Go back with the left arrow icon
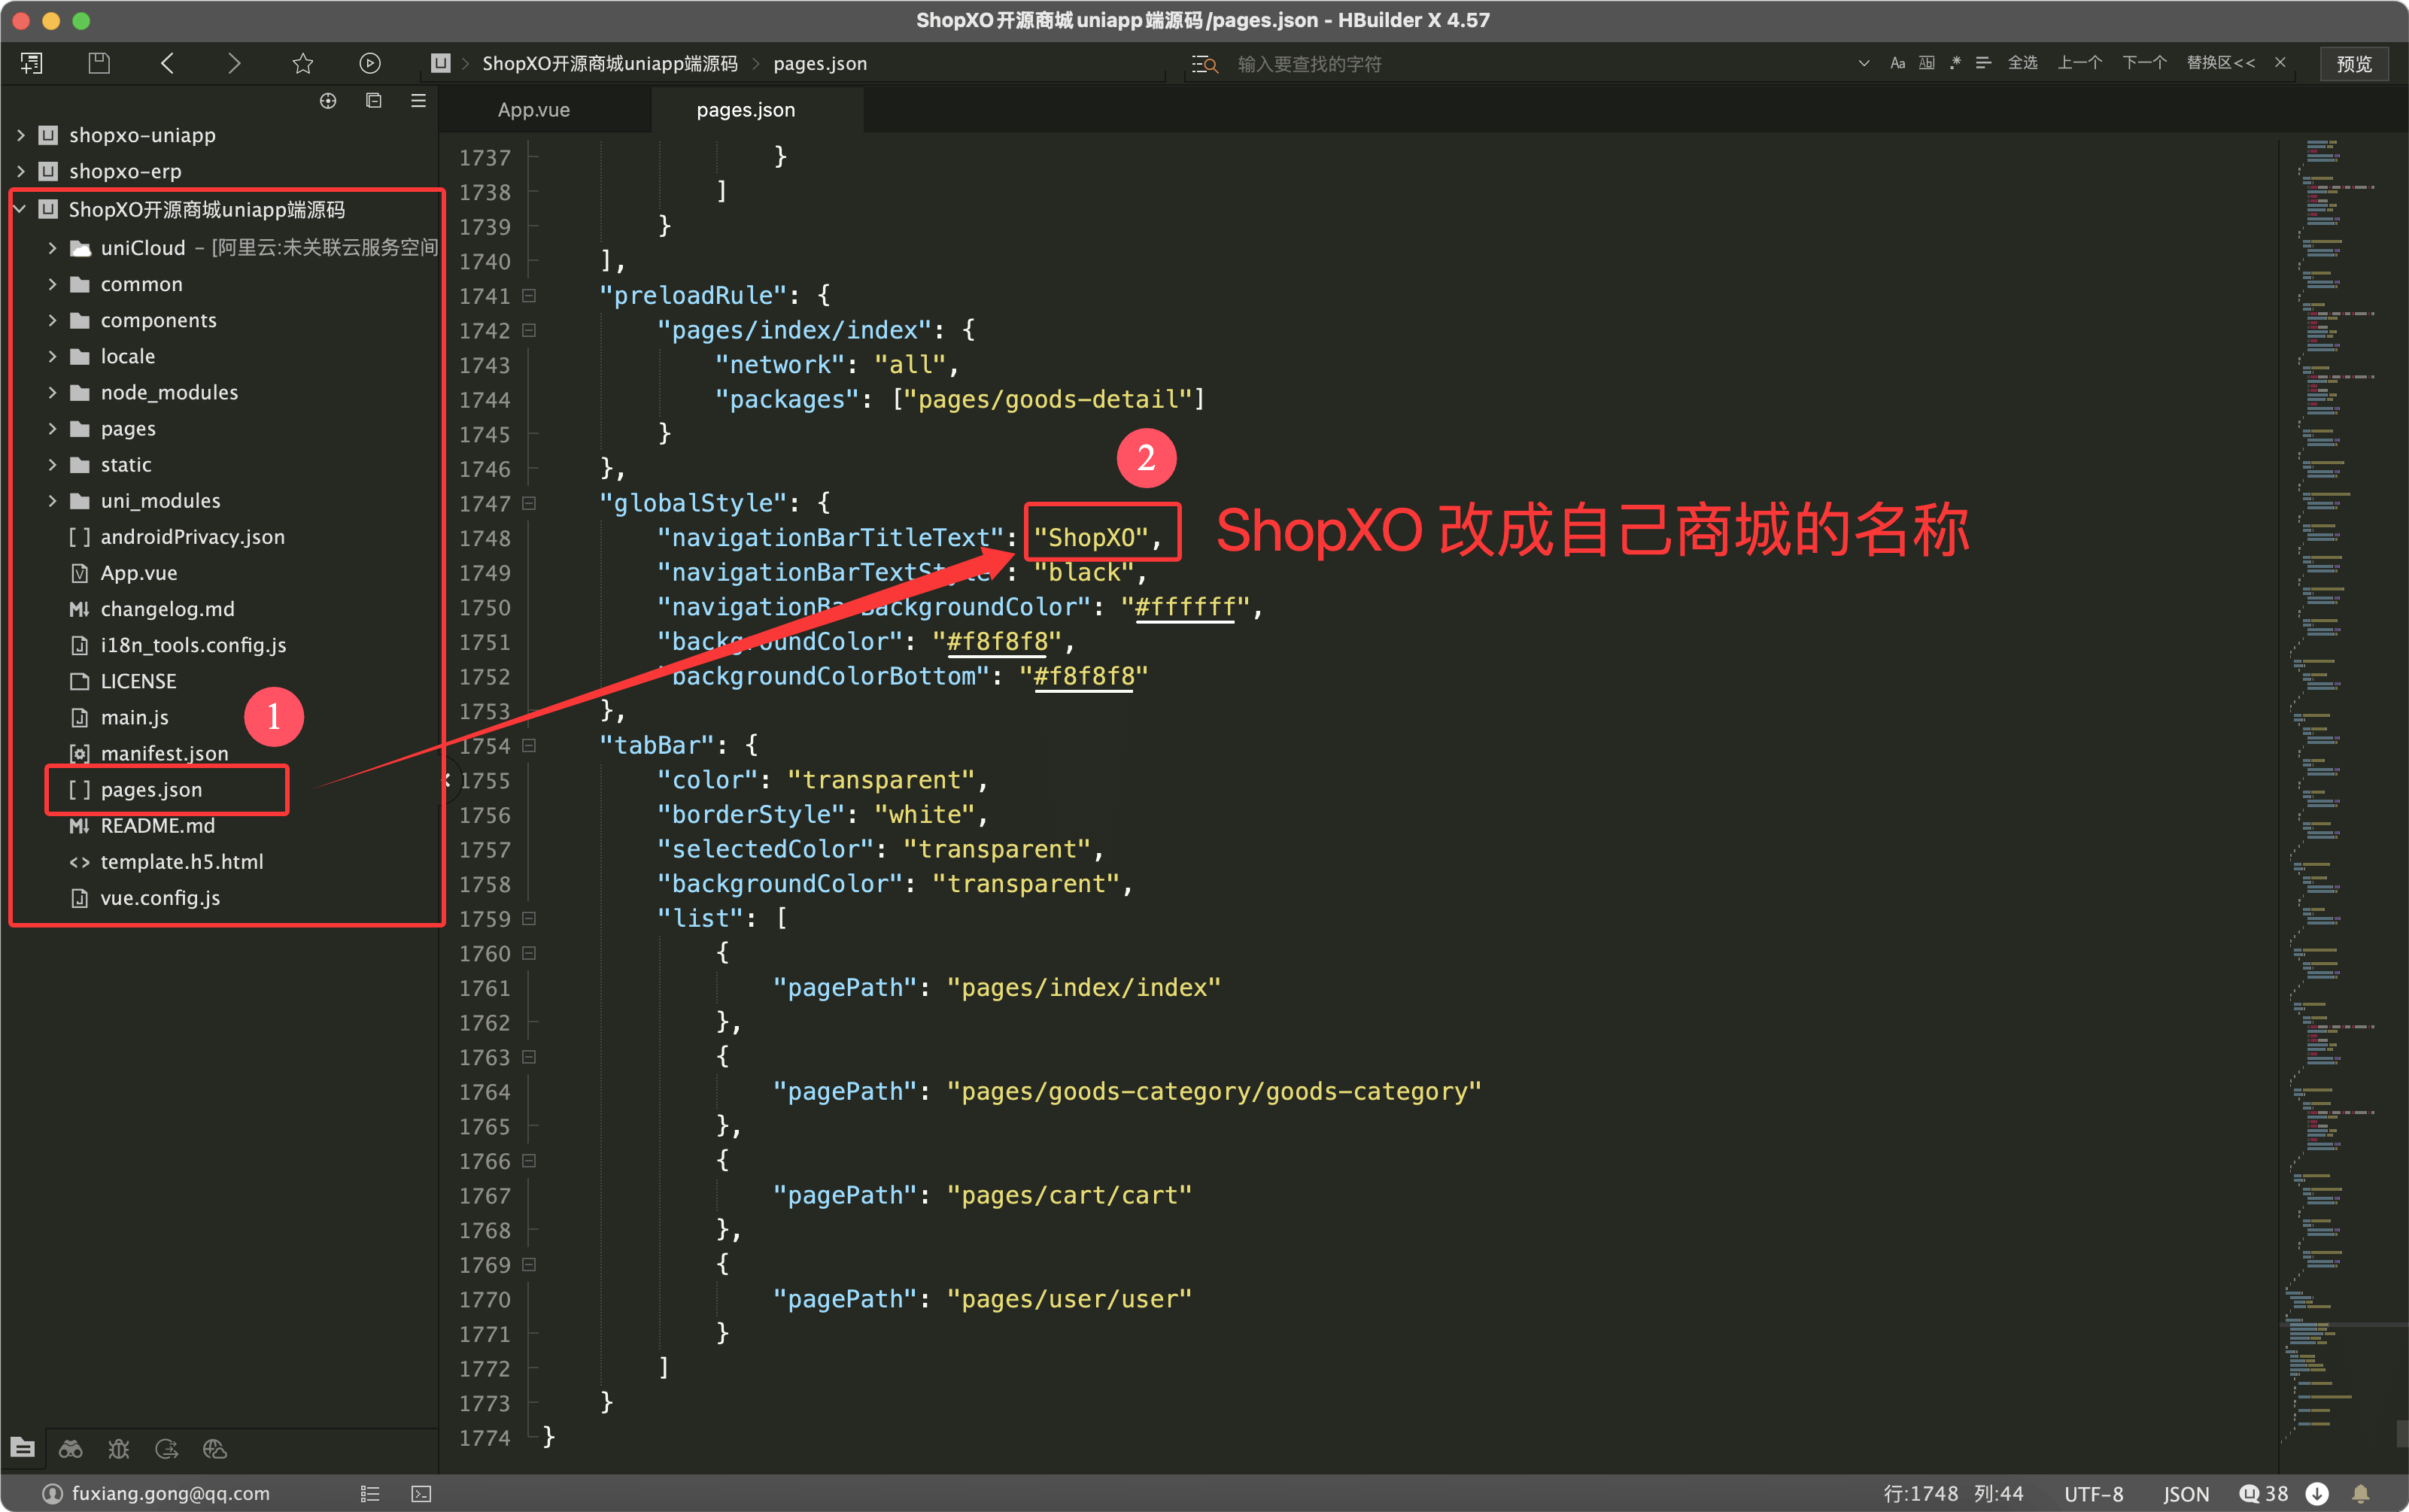2409x1512 pixels. pos(167,63)
